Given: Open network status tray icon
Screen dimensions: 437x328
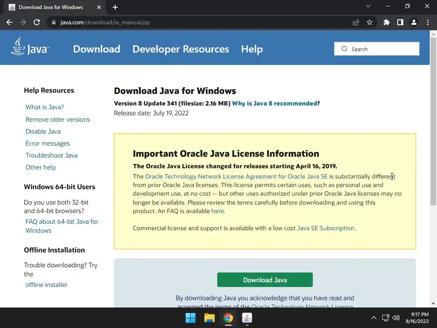Looking at the screenshot, I should pyautogui.click(x=385, y=318).
